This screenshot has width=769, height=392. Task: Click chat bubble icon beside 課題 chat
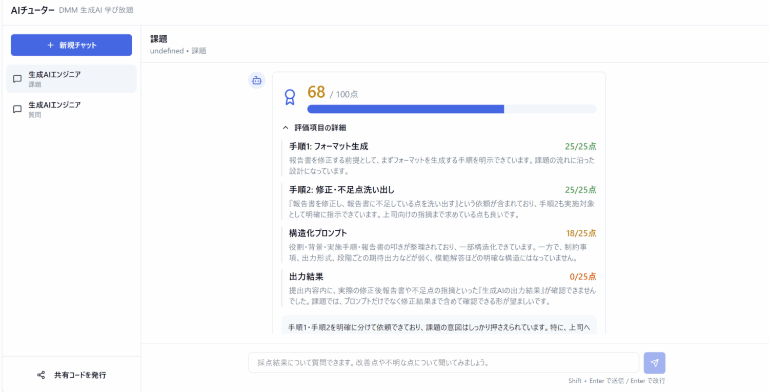point(17,79)
